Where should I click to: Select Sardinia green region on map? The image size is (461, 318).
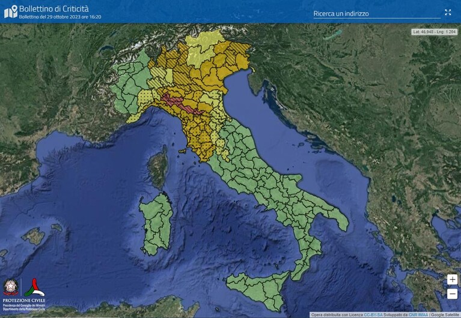156,223
